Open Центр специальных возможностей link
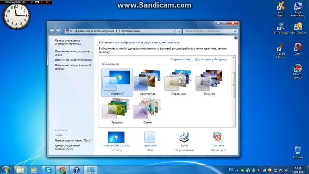Viewport: 309px width, 174px height. (x=68, y=147)
